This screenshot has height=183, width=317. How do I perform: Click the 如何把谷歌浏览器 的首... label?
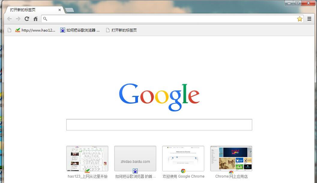[x=136, y=176]
